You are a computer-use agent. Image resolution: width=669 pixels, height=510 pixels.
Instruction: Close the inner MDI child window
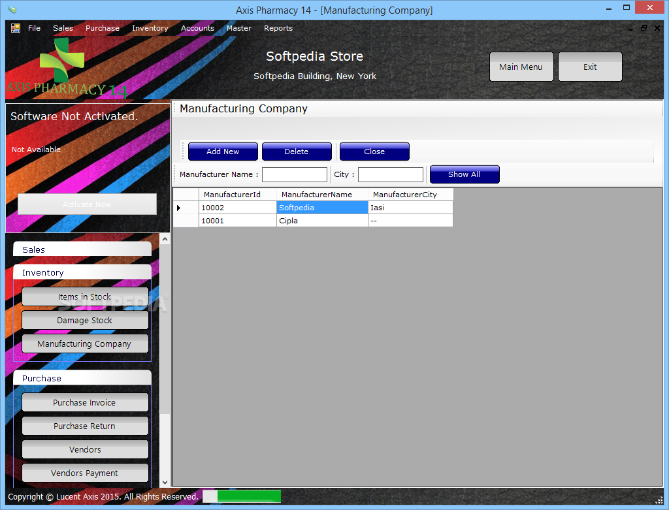coord(657,28)
